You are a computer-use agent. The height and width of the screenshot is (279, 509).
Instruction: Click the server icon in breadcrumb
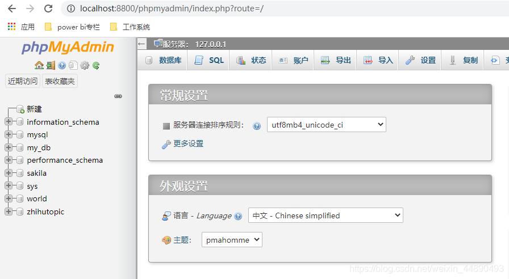coord(158,44)
